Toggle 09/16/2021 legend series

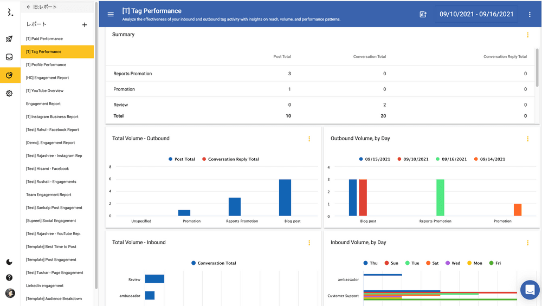[x=451, y=159]
